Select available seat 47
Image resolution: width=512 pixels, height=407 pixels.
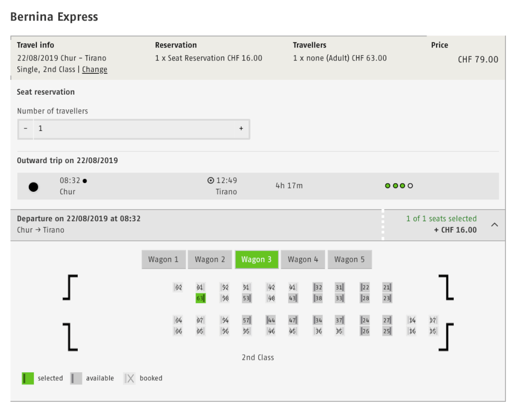point(293,320)
